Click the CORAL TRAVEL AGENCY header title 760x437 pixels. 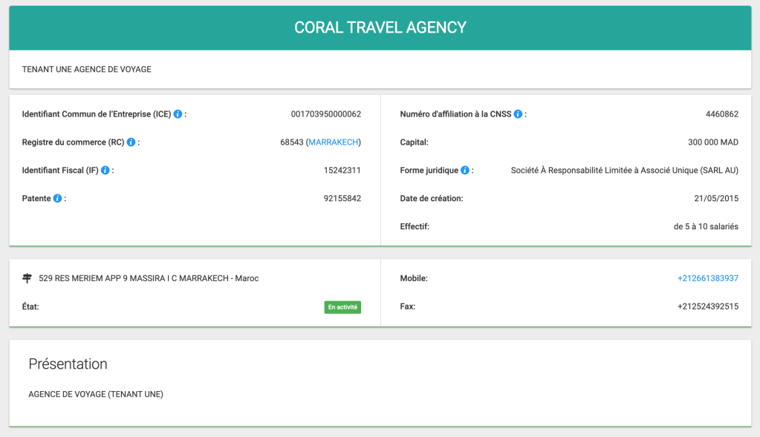tap(380, 28)
